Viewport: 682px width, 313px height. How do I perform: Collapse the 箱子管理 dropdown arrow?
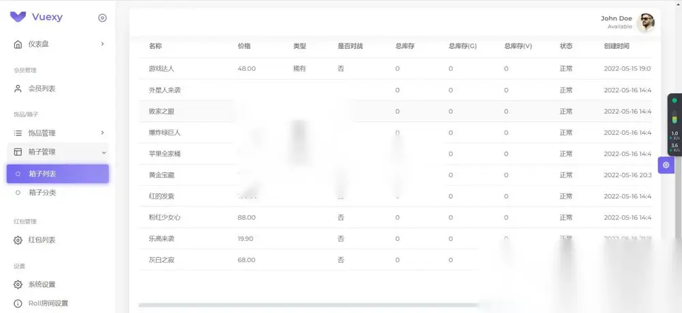tap(104, 152)
